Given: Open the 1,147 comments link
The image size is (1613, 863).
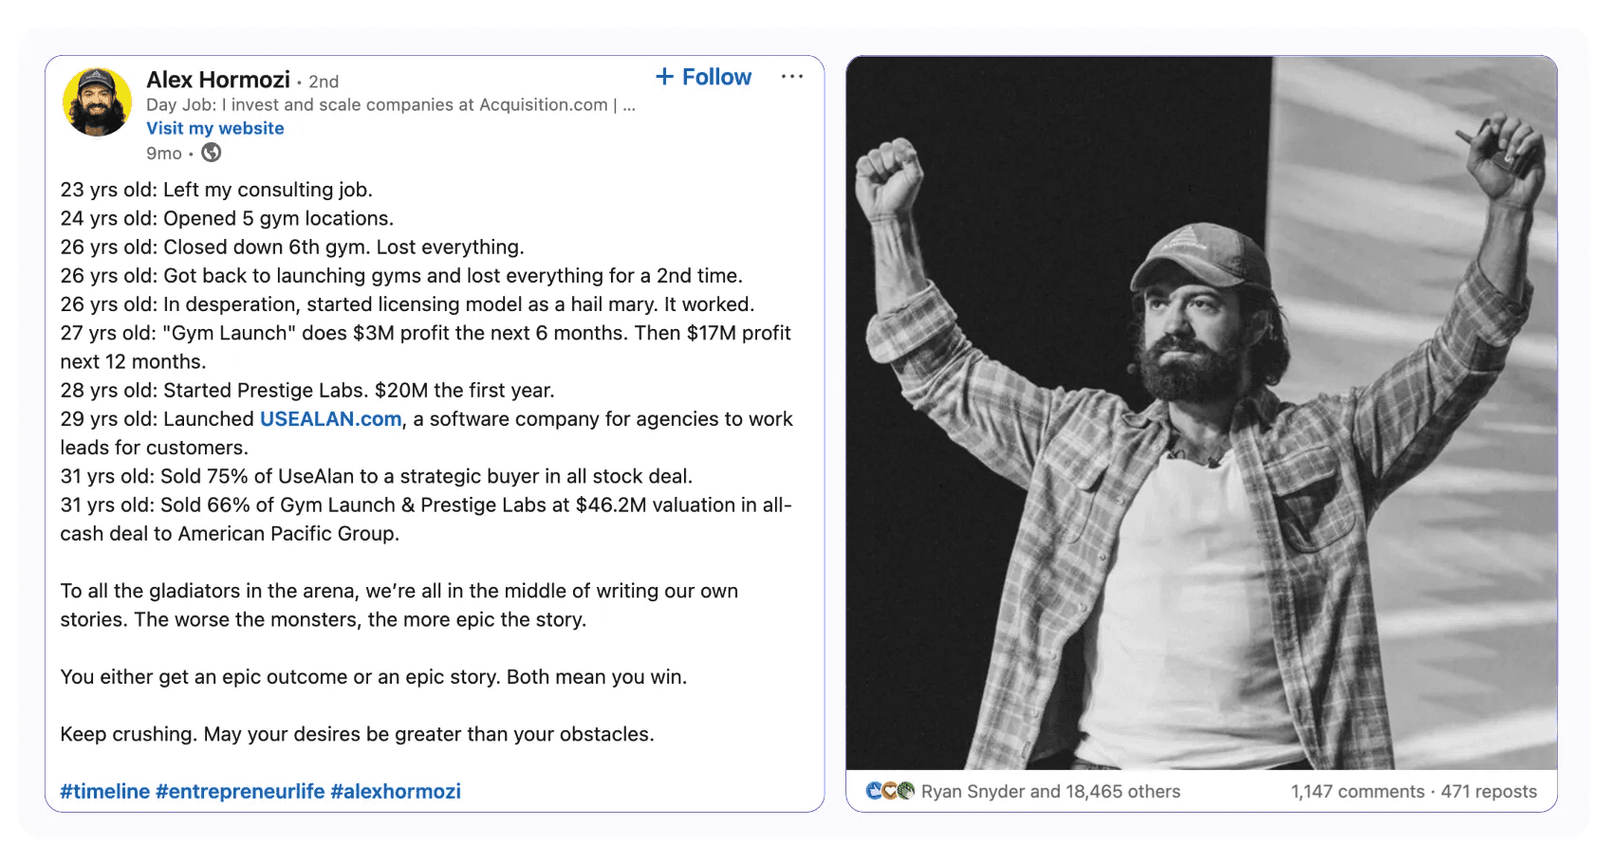Looking at the screenshot, I should tap(1358, 792).
